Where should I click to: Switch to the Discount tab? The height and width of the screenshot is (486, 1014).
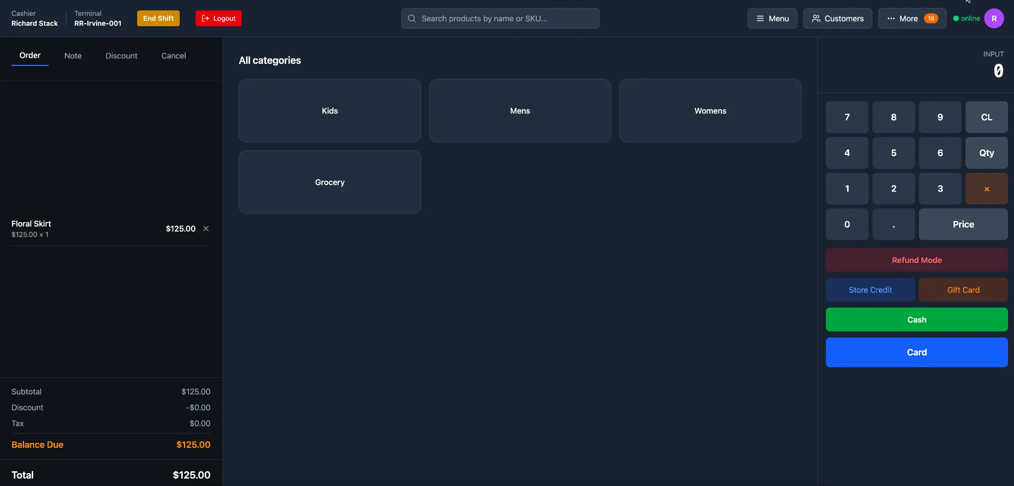point(121,56)
